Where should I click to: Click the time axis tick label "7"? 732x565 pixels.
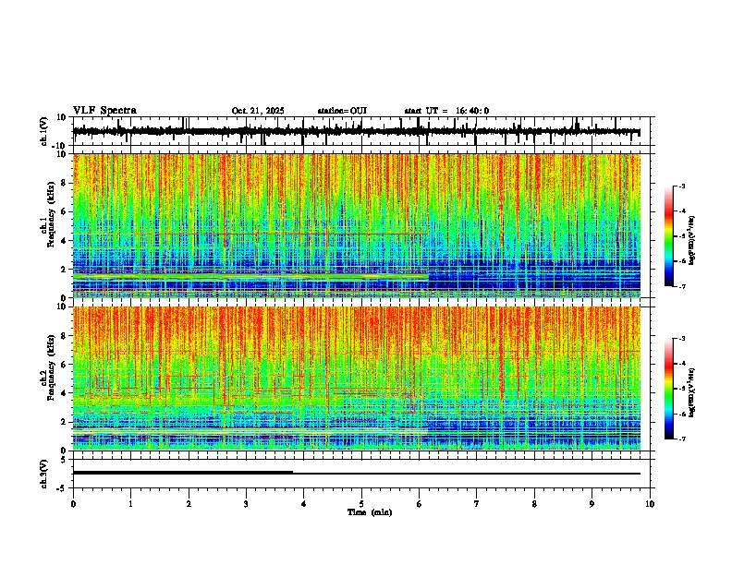(477, 504)
